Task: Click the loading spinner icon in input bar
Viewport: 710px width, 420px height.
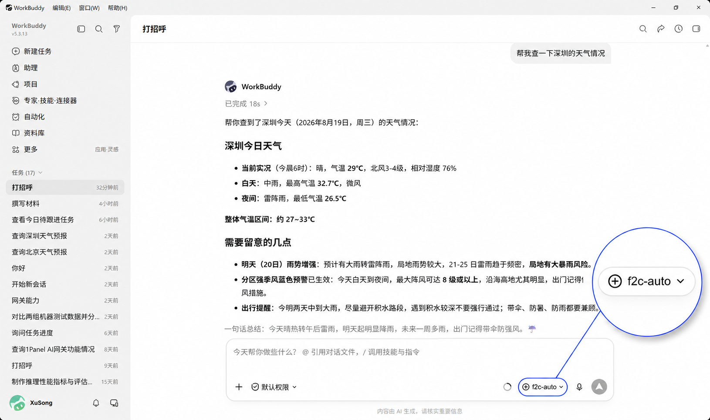Action: coord(507,387)
